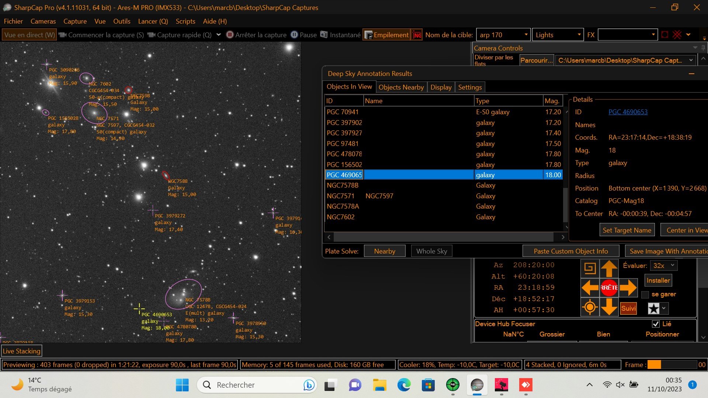Open the PHD2 guiding app in the taskbar

click(x=452, y=385)
